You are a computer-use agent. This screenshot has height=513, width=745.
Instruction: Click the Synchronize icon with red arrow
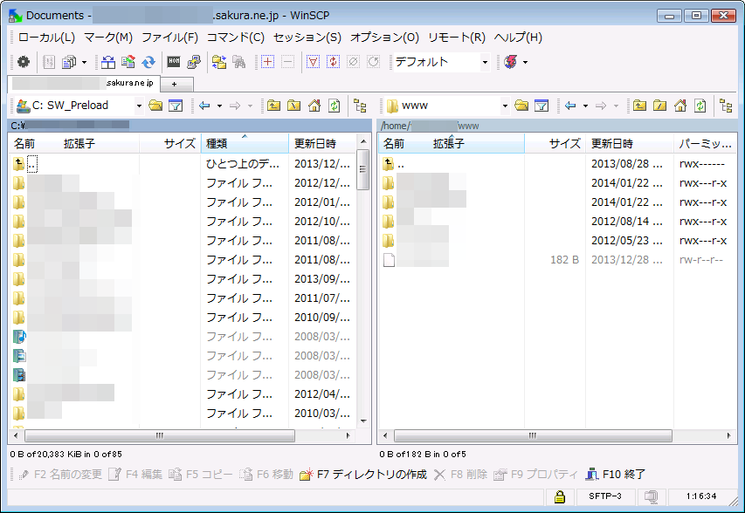pos(128,62)
